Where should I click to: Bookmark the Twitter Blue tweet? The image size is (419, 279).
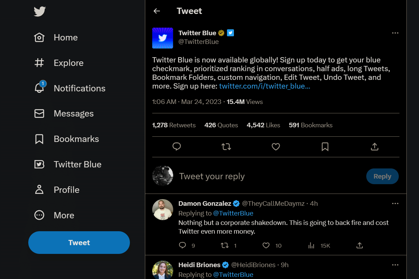pyautogui.click(x=325, y=146)
